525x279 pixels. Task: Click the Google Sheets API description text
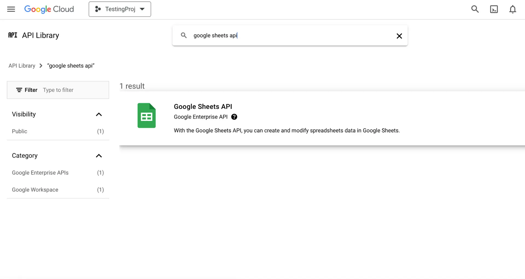287,130
